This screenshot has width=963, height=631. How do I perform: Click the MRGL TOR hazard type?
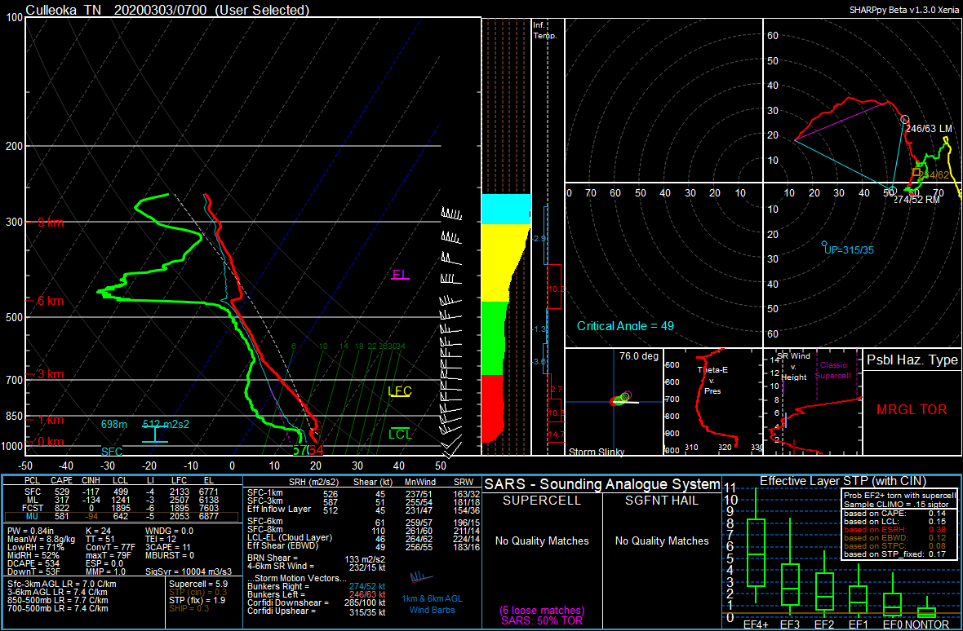[912, 409]
